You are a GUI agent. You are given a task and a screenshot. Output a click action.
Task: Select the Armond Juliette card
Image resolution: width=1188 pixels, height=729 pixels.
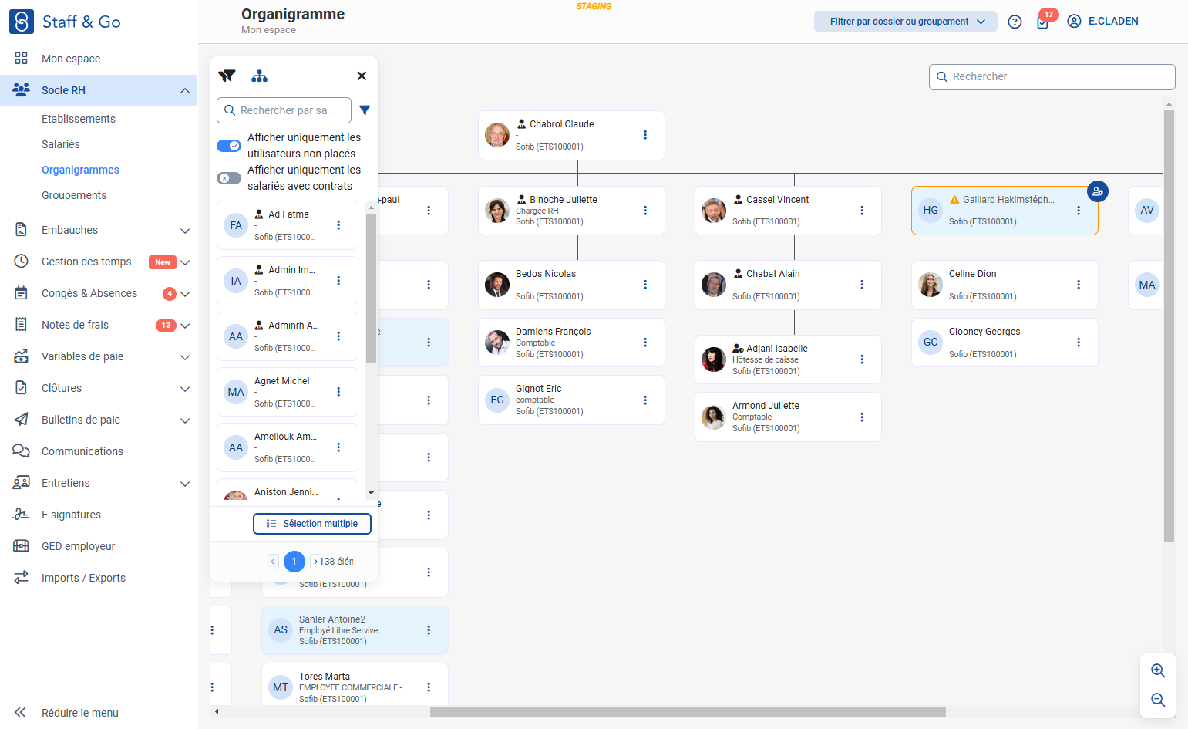click(788, 417)
